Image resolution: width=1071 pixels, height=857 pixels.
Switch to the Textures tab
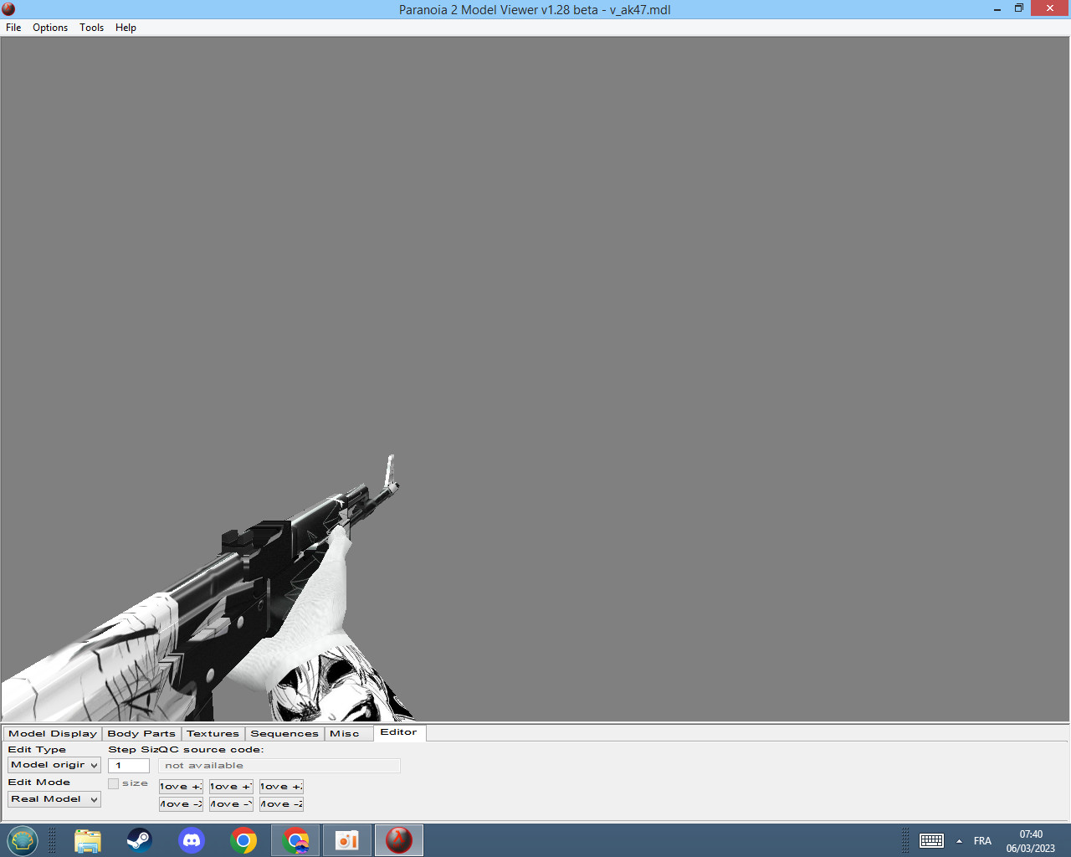(x=213, y=733)
